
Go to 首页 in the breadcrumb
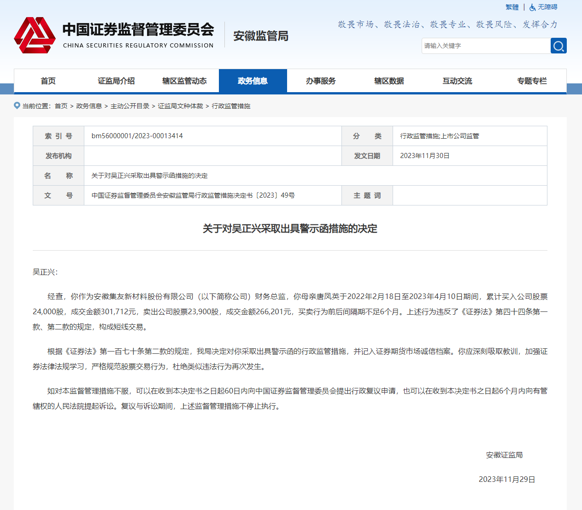coord(61,106)
